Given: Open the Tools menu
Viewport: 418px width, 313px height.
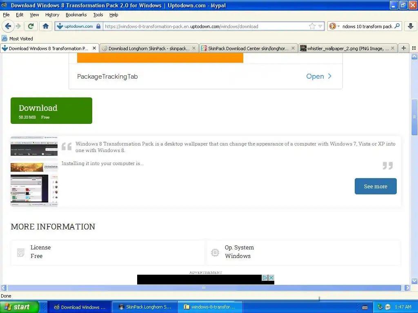Looking at the screenshot, I should tap(98, 15).
